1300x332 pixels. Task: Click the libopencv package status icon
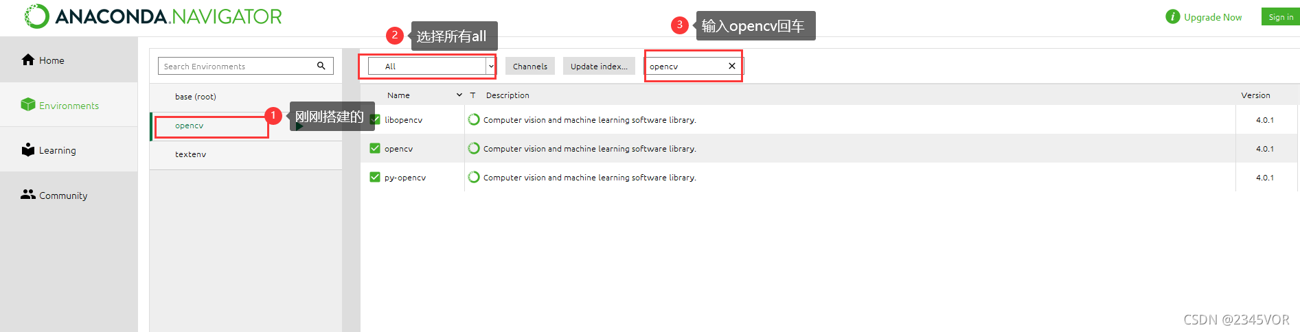coord(474,119)
